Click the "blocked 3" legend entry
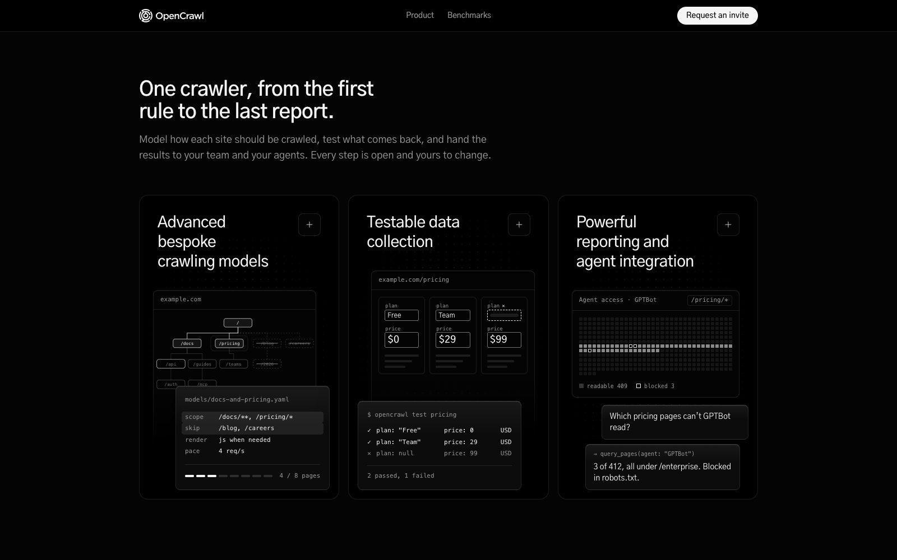897x560 pixels. (x=655, y=386)
